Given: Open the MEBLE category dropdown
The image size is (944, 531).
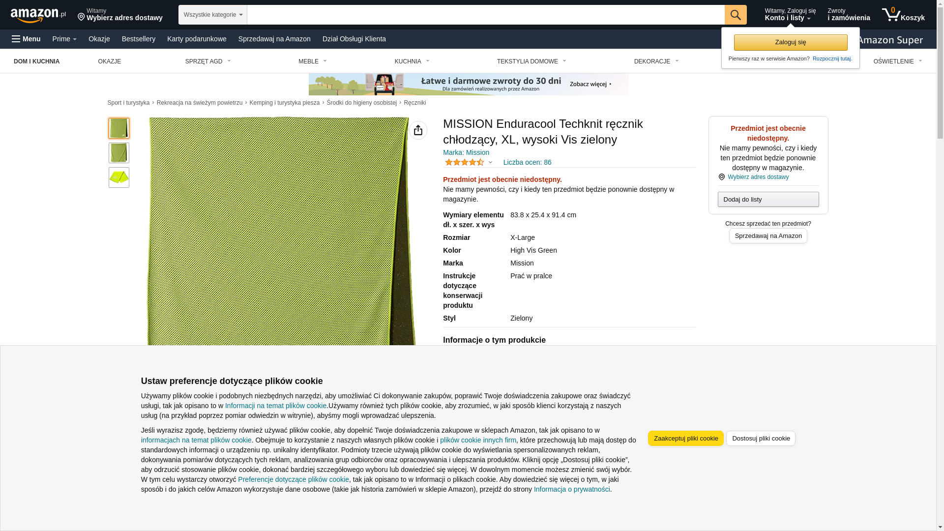Looking at the screenshot, I should [313, 61].
